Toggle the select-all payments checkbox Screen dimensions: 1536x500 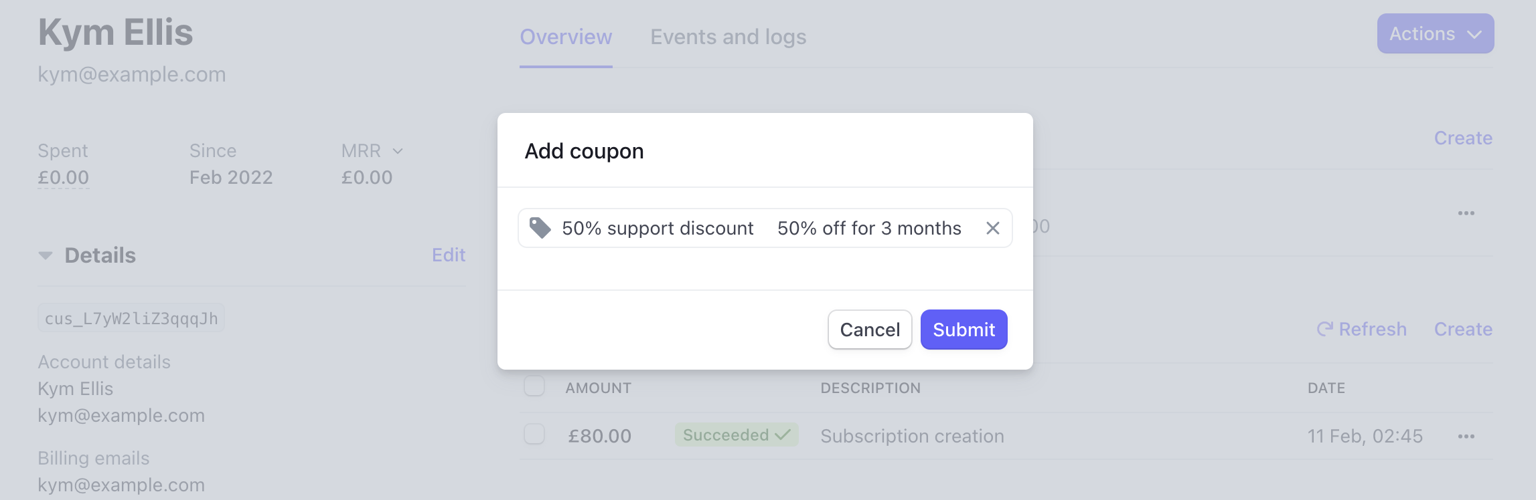point(534,386)
